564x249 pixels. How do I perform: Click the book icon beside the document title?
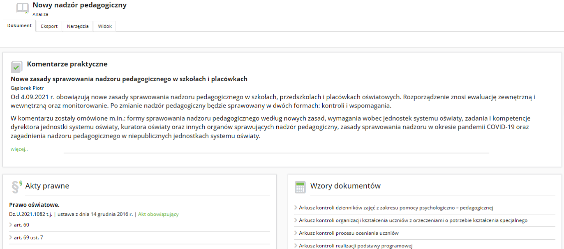click(22, 8)
